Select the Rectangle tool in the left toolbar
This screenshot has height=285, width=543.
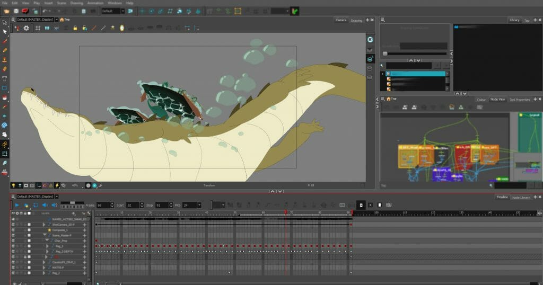coord(4,88)
